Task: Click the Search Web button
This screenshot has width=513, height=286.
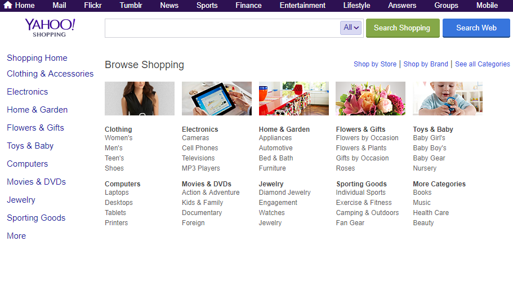Action: click(x=476, y=28)
